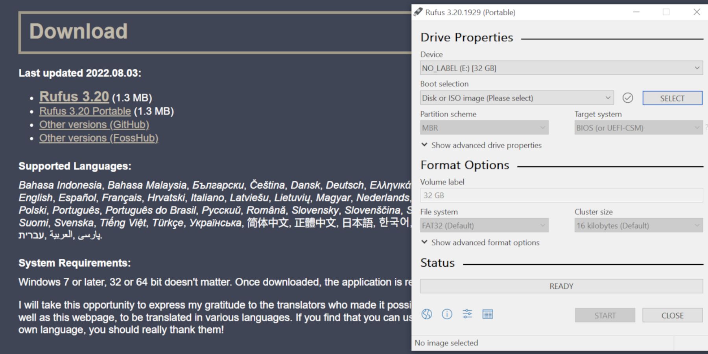Open the Rufus 3.20 Portable link

85,111
